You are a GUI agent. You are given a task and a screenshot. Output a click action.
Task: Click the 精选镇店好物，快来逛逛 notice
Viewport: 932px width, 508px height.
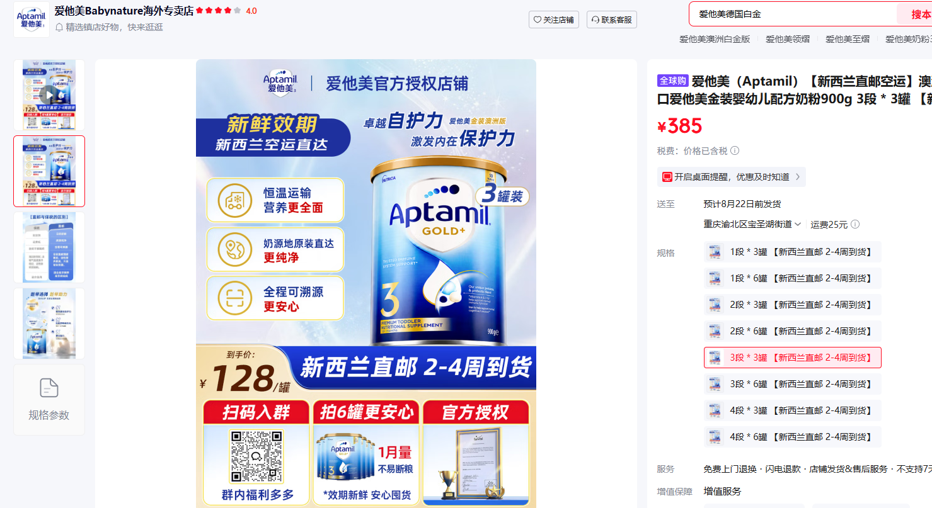coord(110,27)
